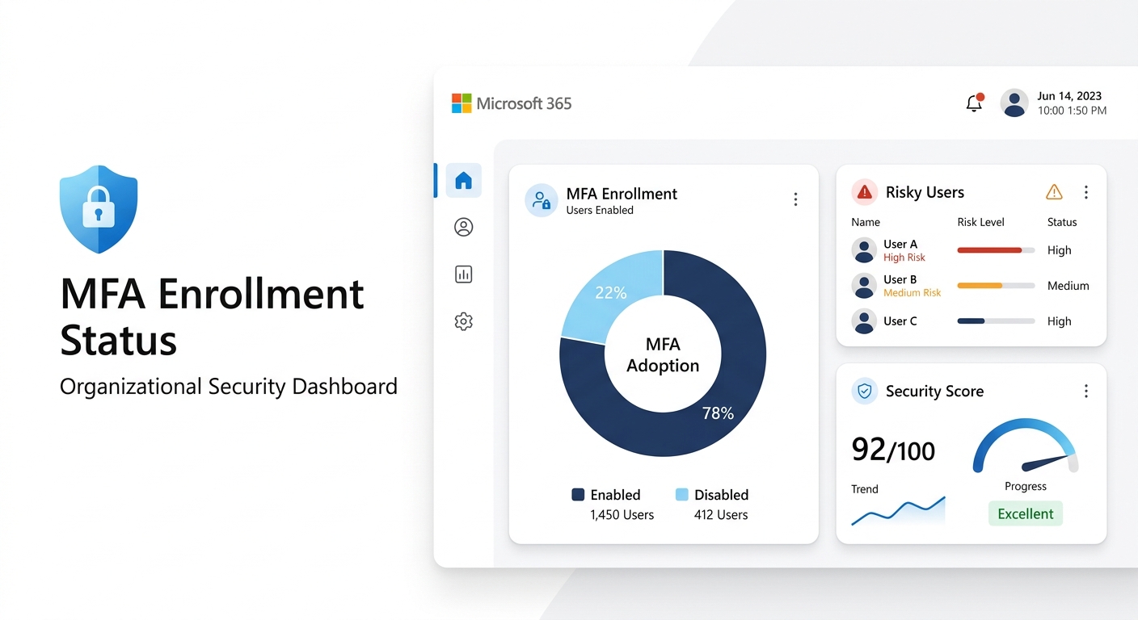Click the 412 Users count
This screenshot has height=620, width=1138.
click(721, 515)
